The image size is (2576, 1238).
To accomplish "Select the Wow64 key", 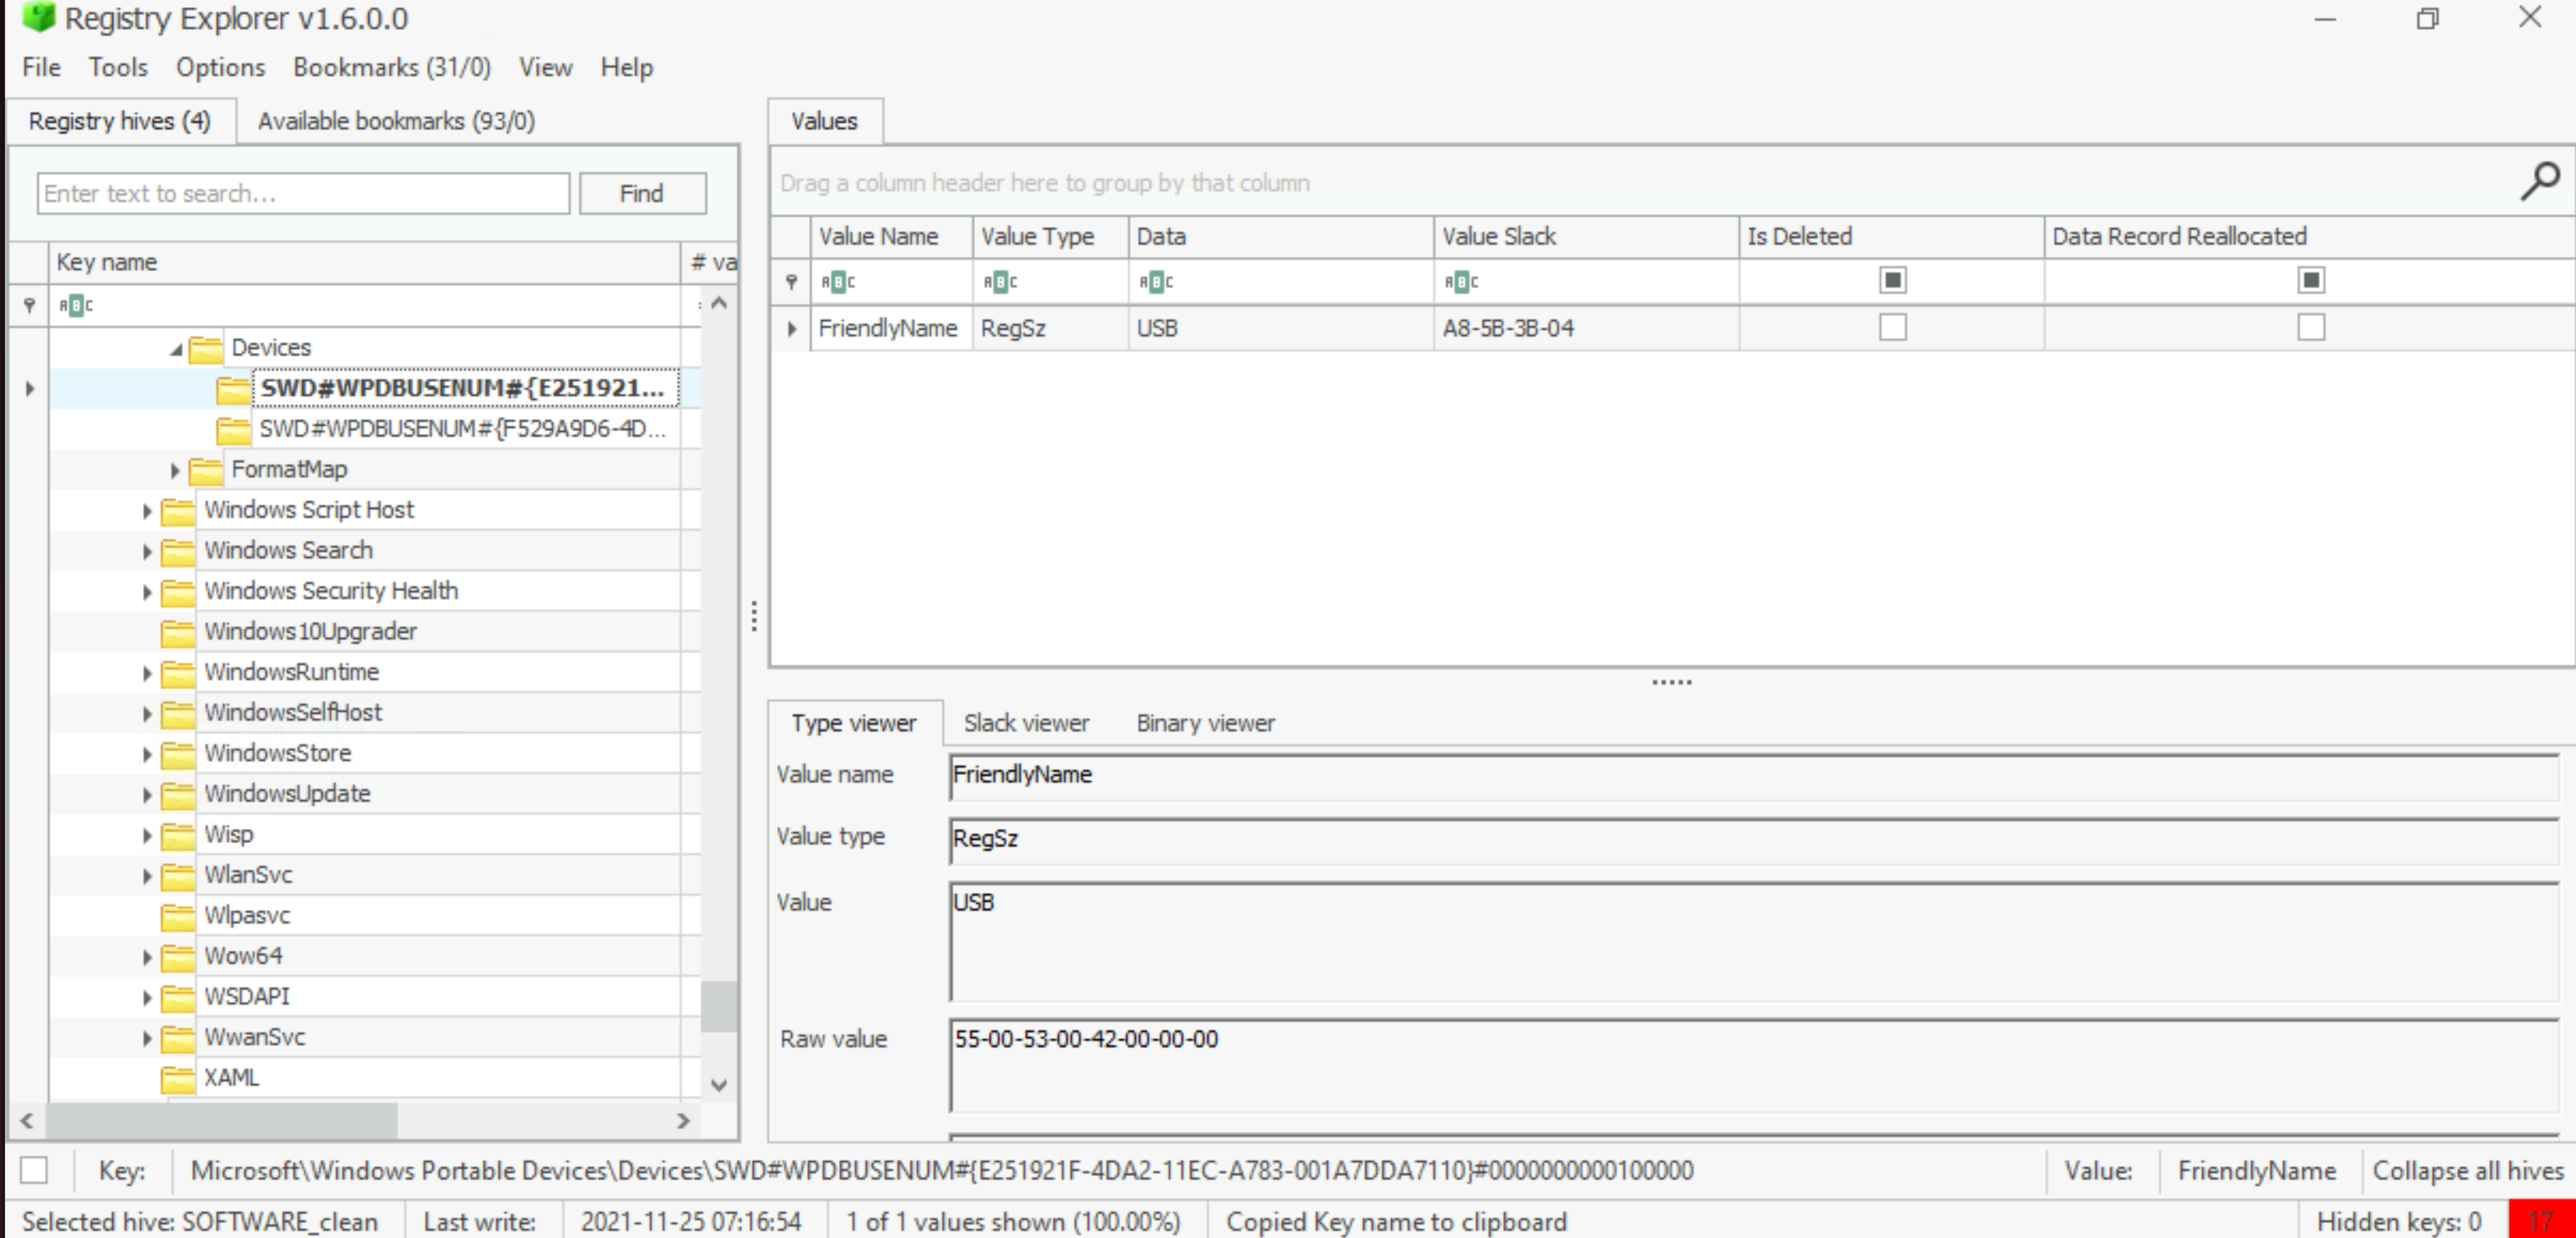I will 243,957.
